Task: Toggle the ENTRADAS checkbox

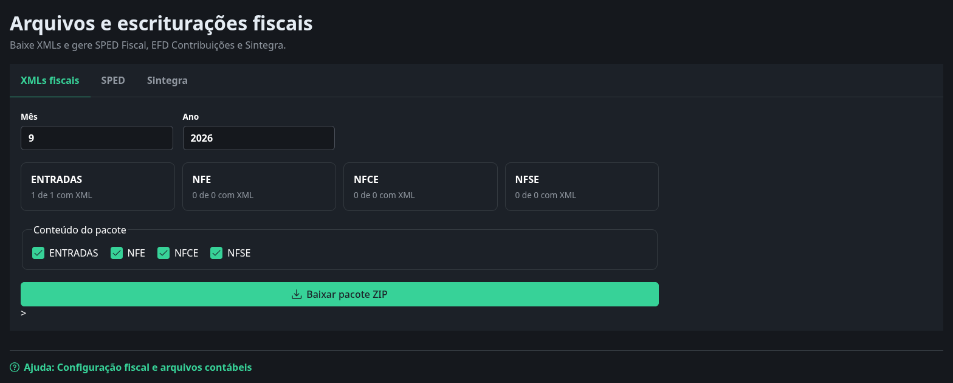Action: tap(38, 253)
